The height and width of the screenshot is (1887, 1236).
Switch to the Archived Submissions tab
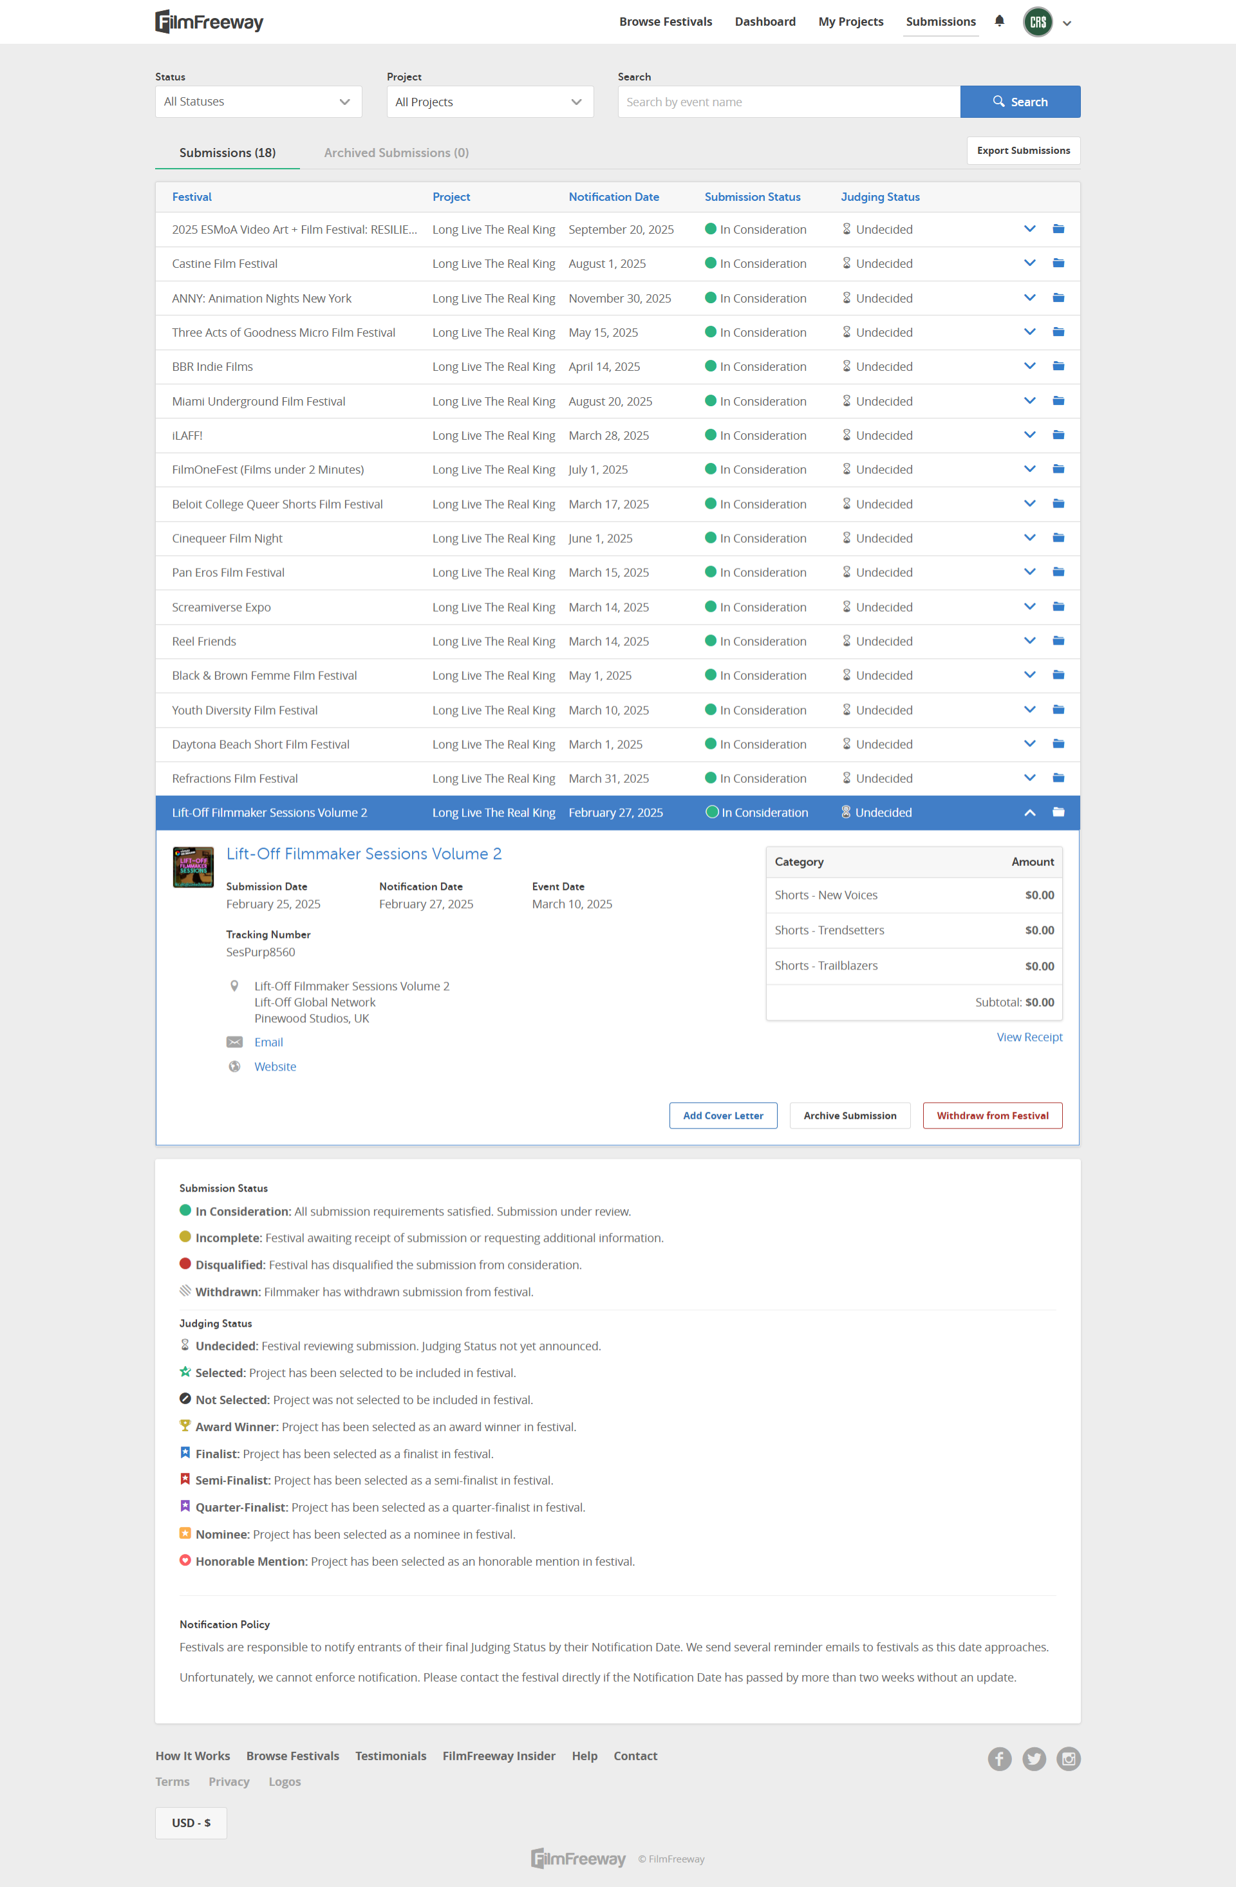coord(396,153)
